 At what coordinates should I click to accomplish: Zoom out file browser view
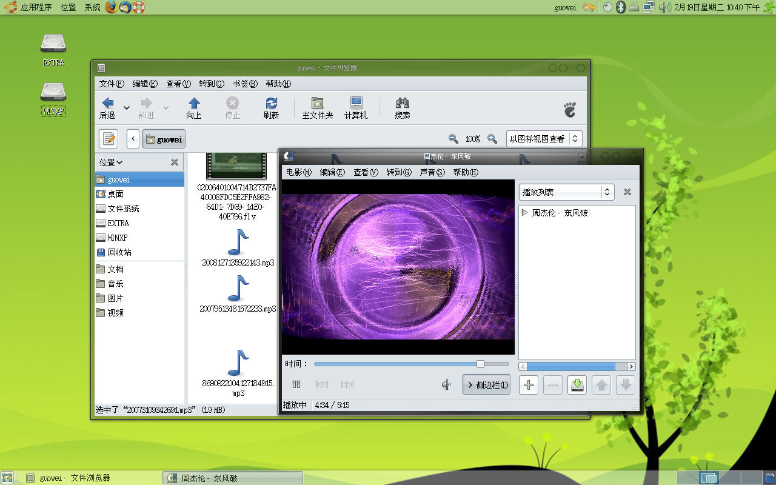click(453, 139)
